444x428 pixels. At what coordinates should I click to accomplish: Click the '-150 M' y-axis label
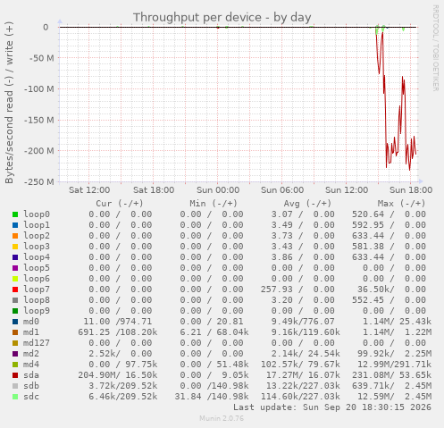click(39, 120)
